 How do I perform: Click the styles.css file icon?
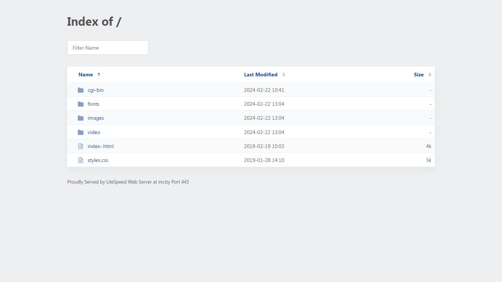click(81, 160)
